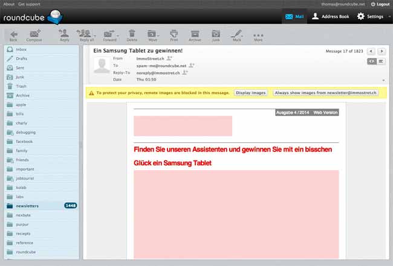Expand message headers arrow
The width and height of the screenshot is (393, 266).
383,80
